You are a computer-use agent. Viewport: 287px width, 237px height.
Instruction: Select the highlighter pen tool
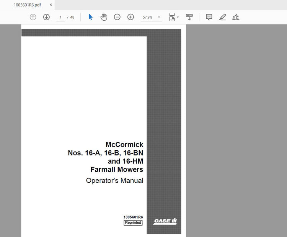pos(222,17)
